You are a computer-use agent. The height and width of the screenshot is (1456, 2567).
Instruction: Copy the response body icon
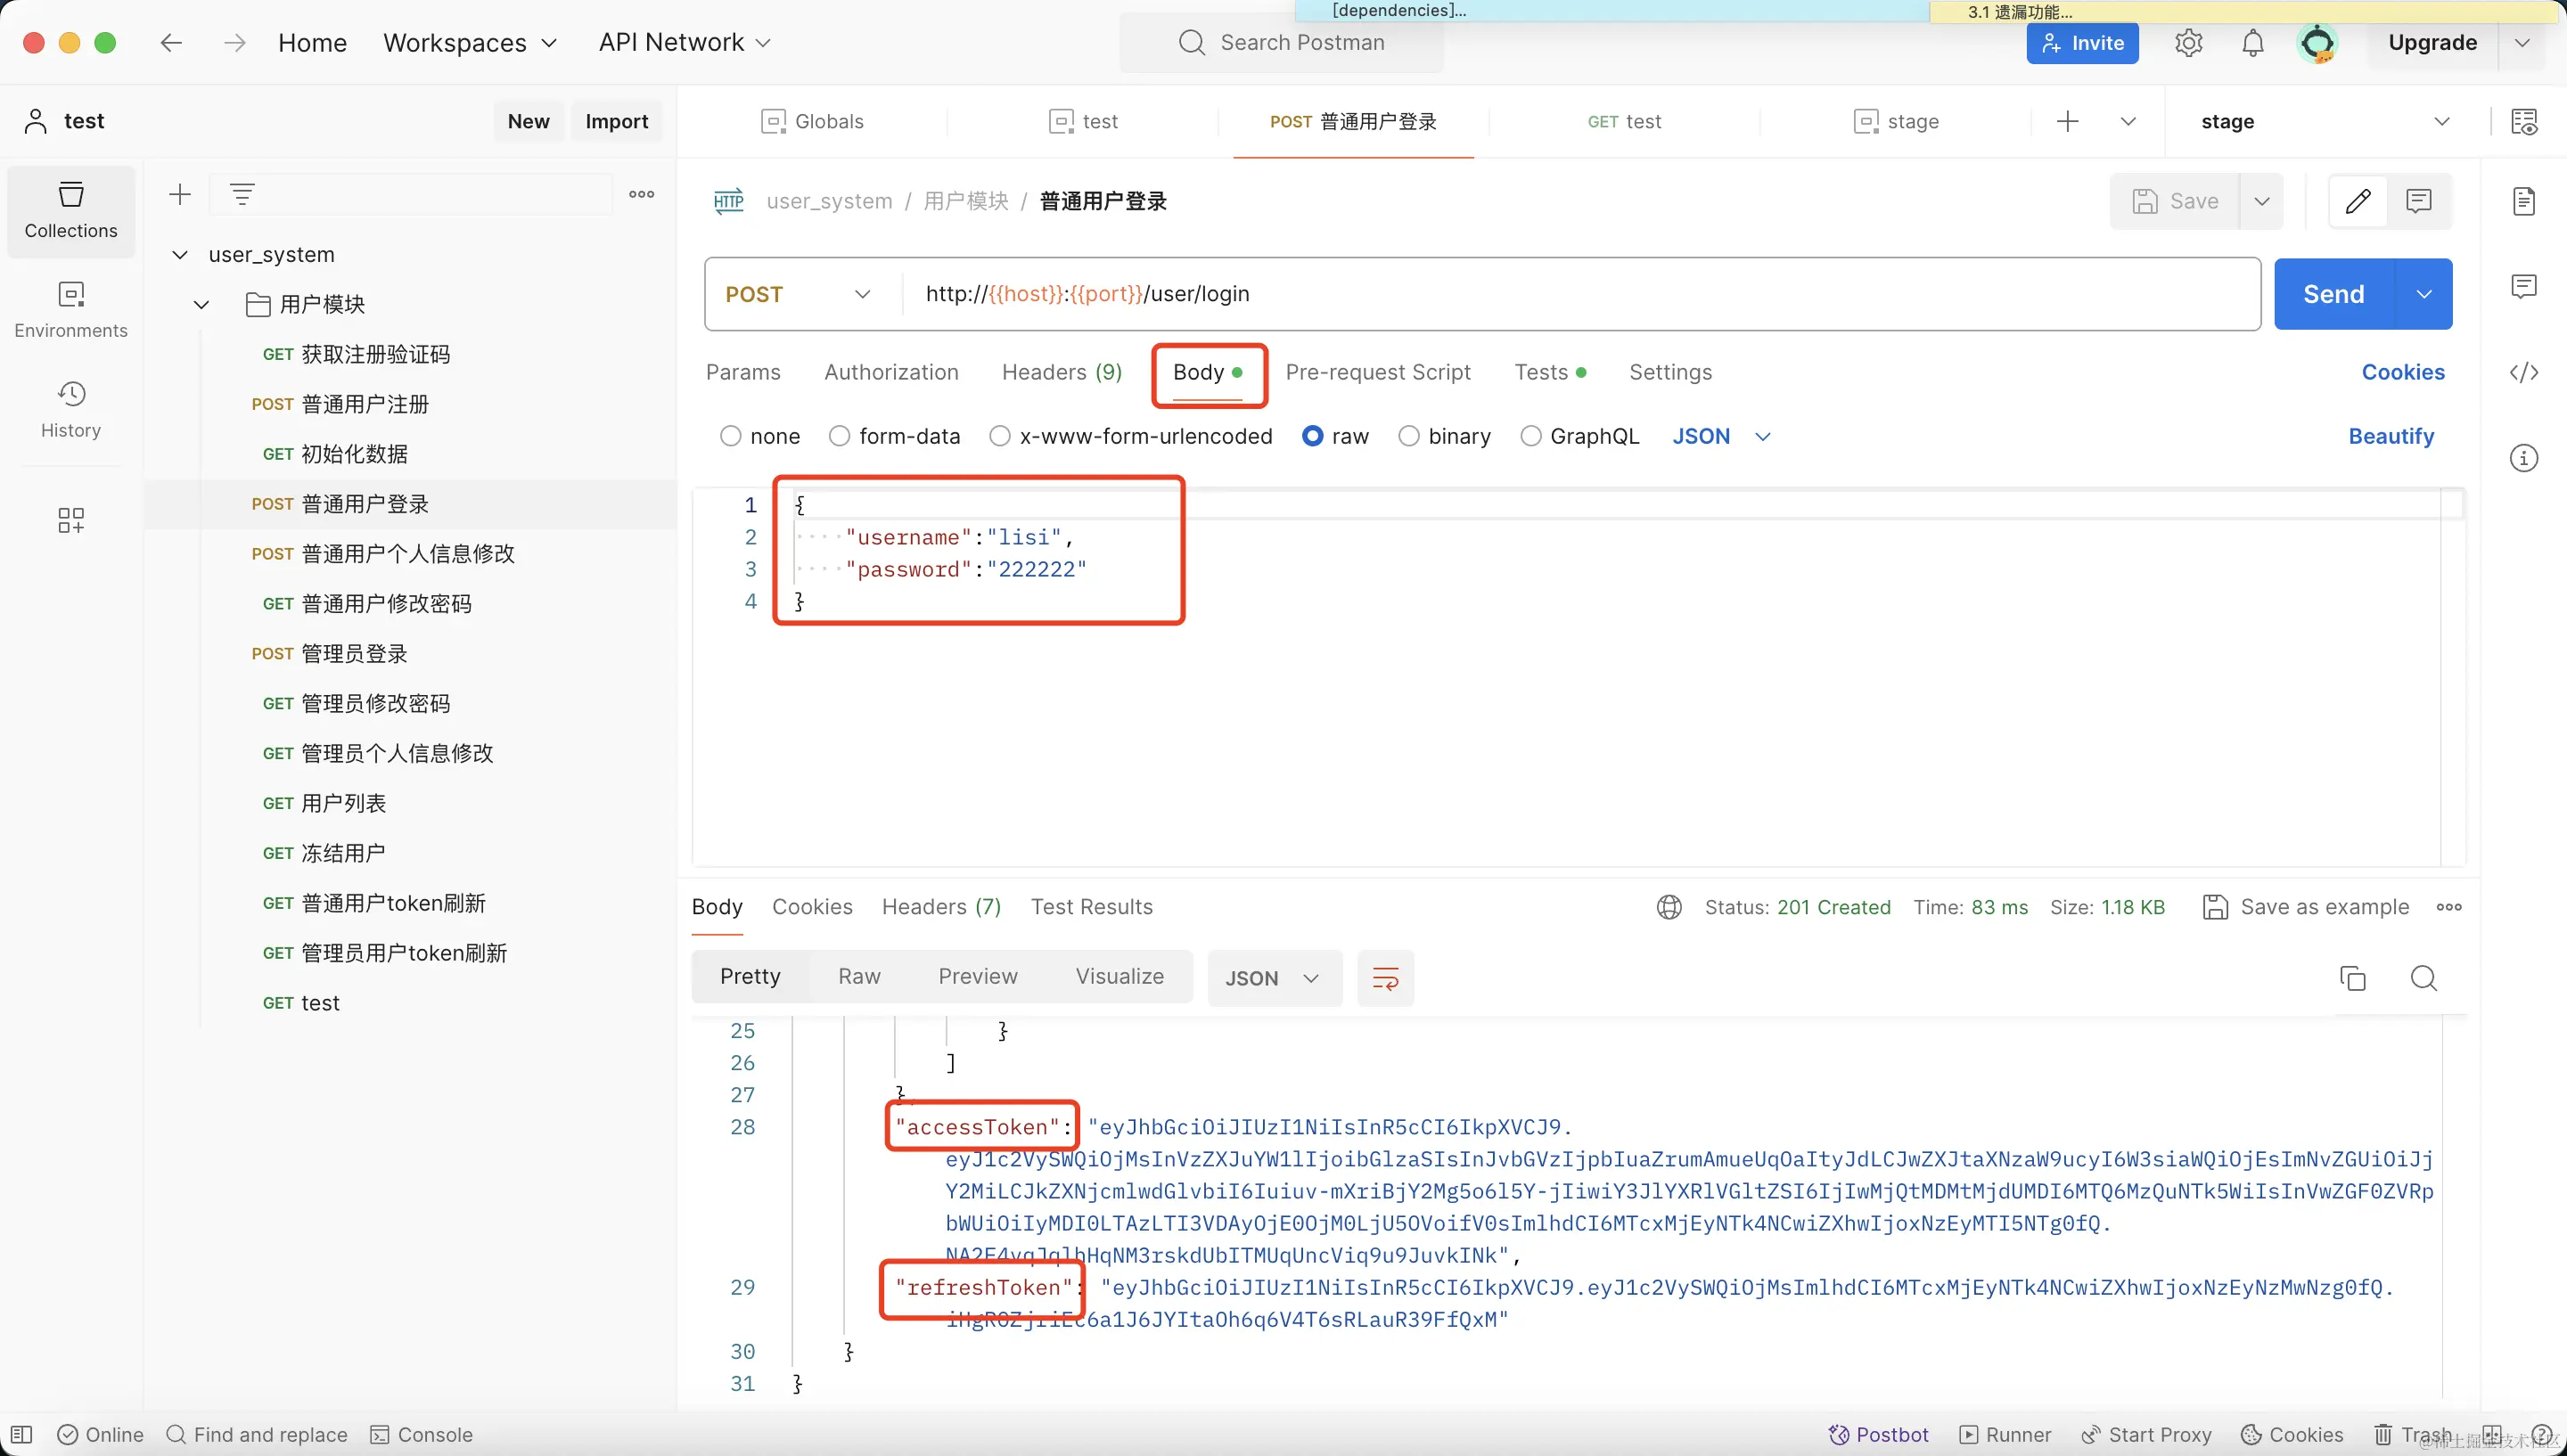coord(2352,978)
